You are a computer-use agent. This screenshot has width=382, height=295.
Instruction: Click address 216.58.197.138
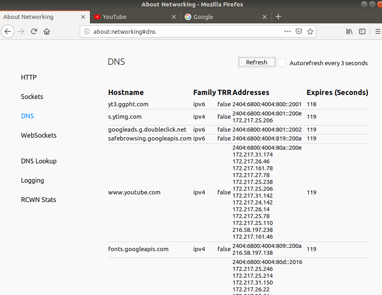click(x=253, y=253)
